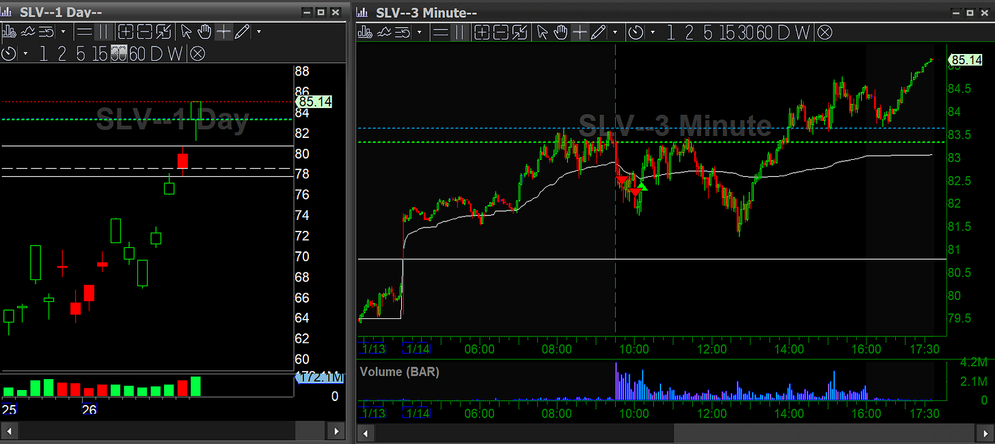The width and height of the screenshot is (995, 444).
Task: Click chart title icon of SLV 3 Minute window
Action: (x=364, y=12)
